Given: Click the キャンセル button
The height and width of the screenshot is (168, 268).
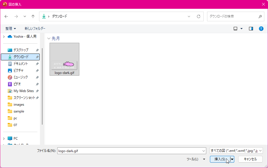Looking at the screenshot, I should click(250, 159).
